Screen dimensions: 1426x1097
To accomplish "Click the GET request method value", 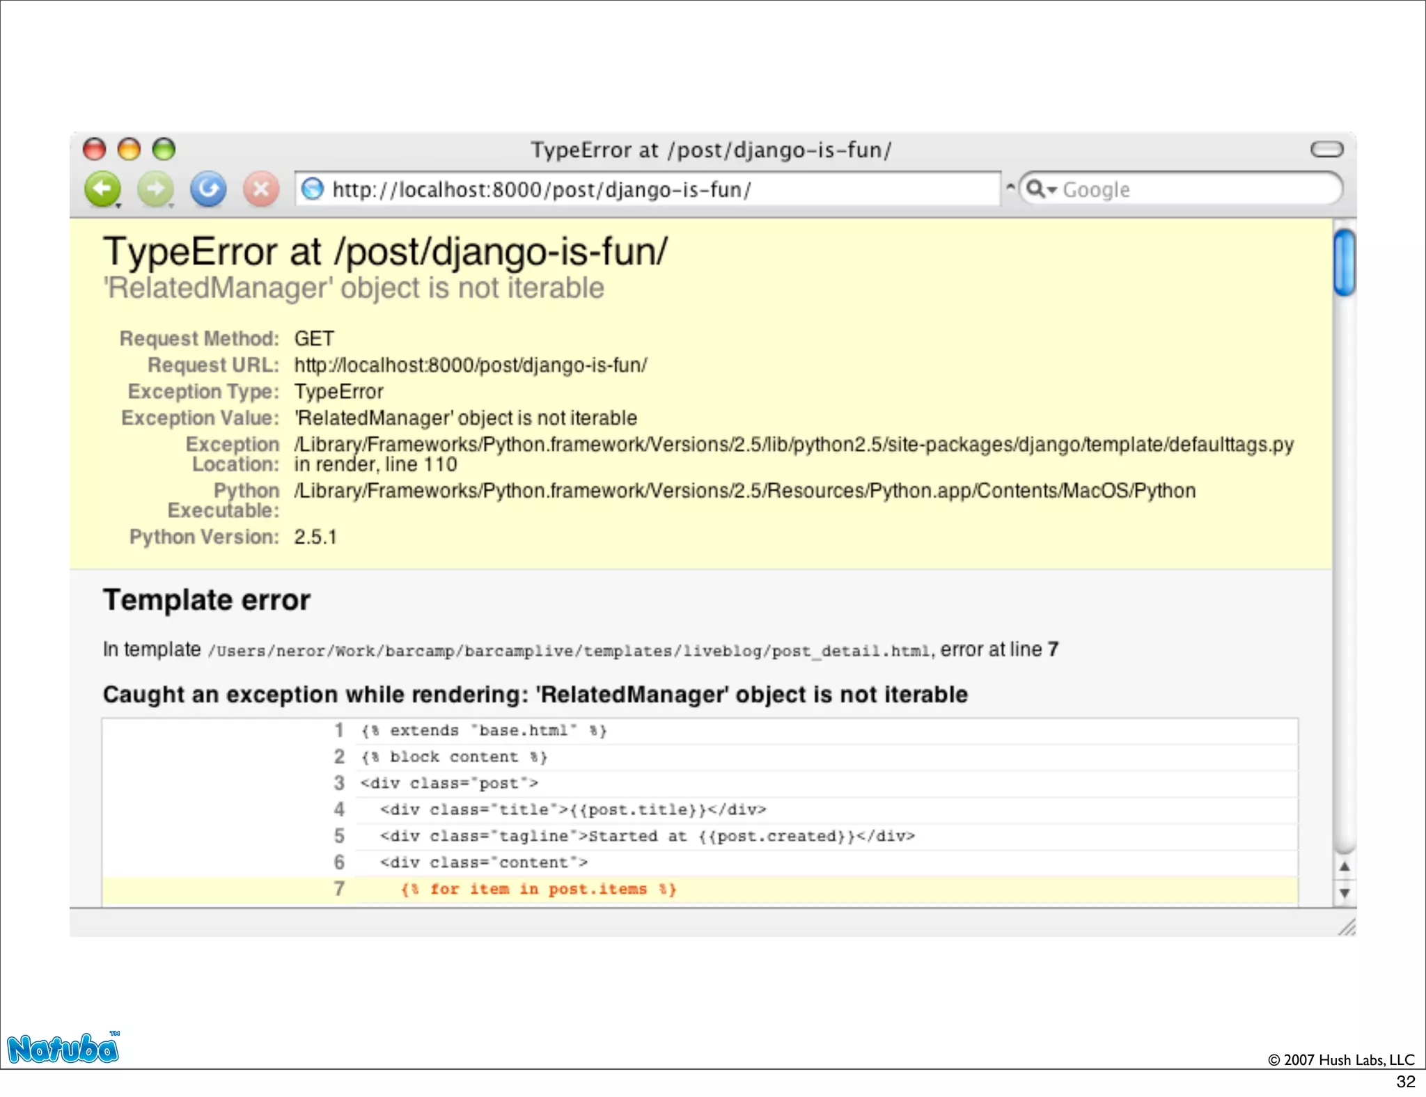I will click(314, 338).
